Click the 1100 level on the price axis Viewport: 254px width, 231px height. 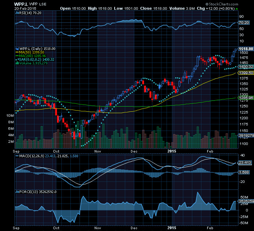[244, 144]
